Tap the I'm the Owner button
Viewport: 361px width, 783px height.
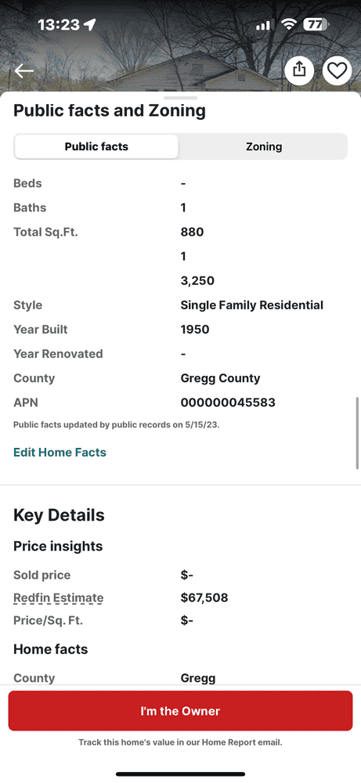(180, 711)
